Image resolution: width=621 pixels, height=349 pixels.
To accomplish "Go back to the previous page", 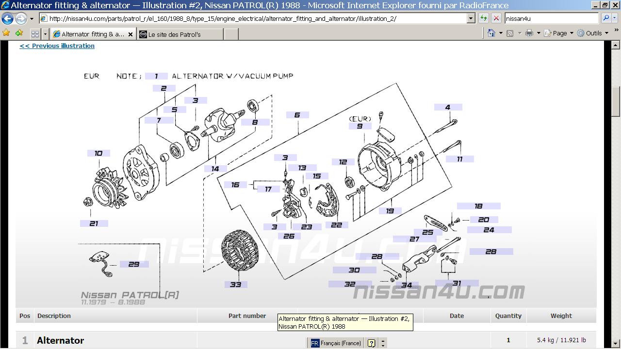I will tap(8, 18).
